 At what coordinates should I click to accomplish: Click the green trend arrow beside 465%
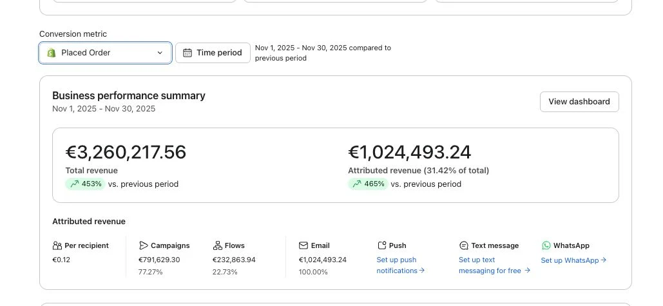[x=357, y=184]
